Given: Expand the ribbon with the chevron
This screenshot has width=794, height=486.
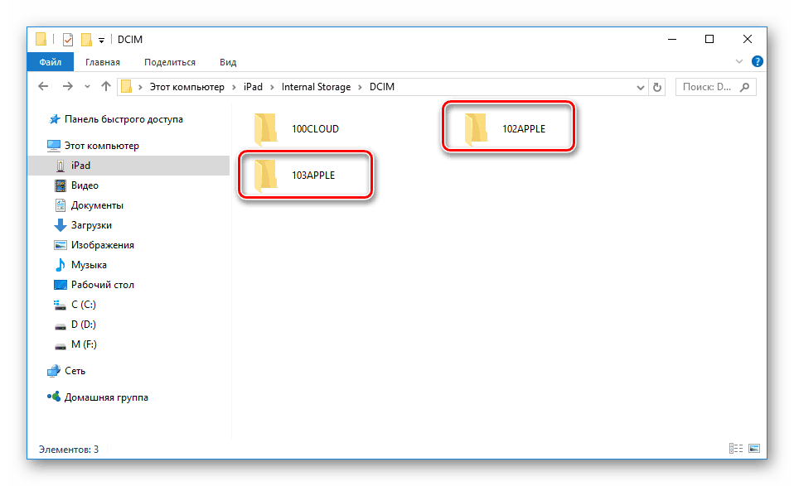Looking at the screenshot, I should click(738, 62).
